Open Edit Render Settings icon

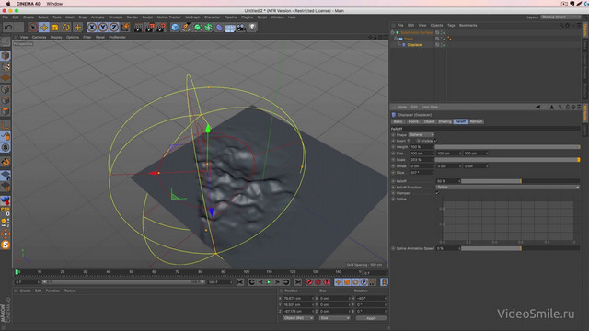tap(161, 28)
